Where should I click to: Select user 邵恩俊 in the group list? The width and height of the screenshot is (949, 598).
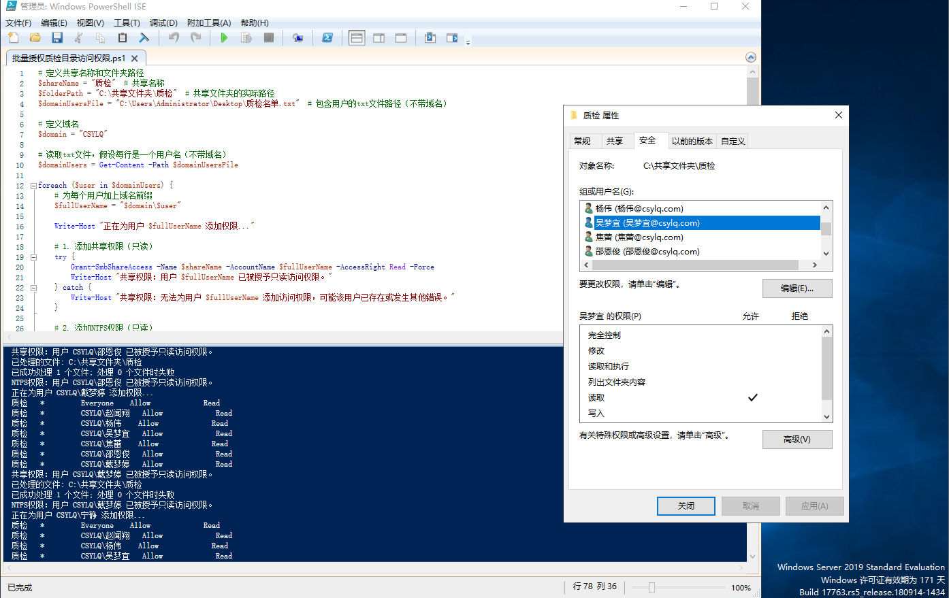tap(701, 252)
